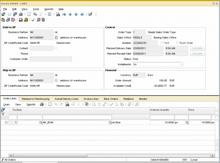
Task: Click the delete X icon in lines toolbar
Action: tap(62, 104)
